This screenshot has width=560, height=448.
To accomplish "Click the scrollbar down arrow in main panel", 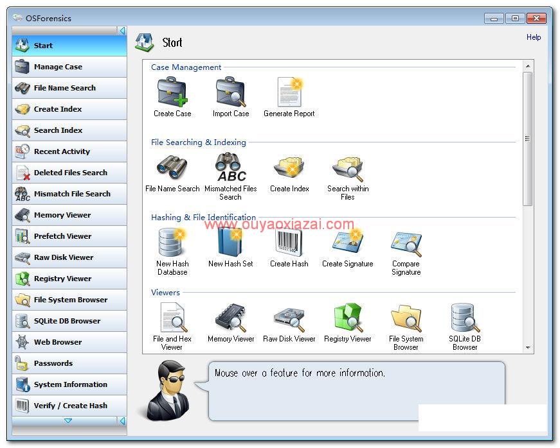I will [x=528, y=347].
